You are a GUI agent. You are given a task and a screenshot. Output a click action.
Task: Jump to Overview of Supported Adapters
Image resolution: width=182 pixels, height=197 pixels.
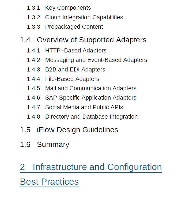[x=92, y=40]
